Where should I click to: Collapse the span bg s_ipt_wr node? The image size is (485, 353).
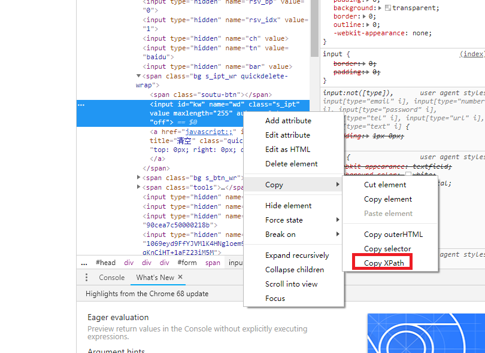[x=138, y=76]
